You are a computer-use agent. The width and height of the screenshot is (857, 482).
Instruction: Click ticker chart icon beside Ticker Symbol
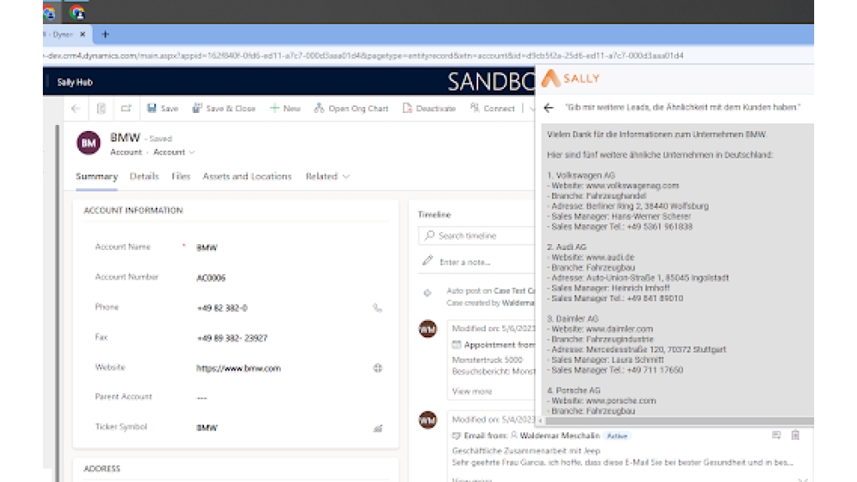click(378, 429)
